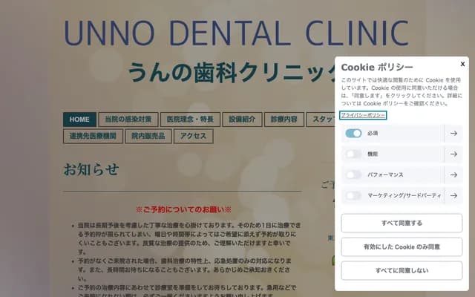Expand 機能 details with arrow icon
The image size is (475, 297).
coord(453,154)
